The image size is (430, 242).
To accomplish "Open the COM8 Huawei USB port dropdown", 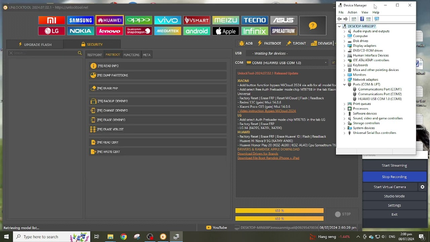I will click(x=287, y=63).
